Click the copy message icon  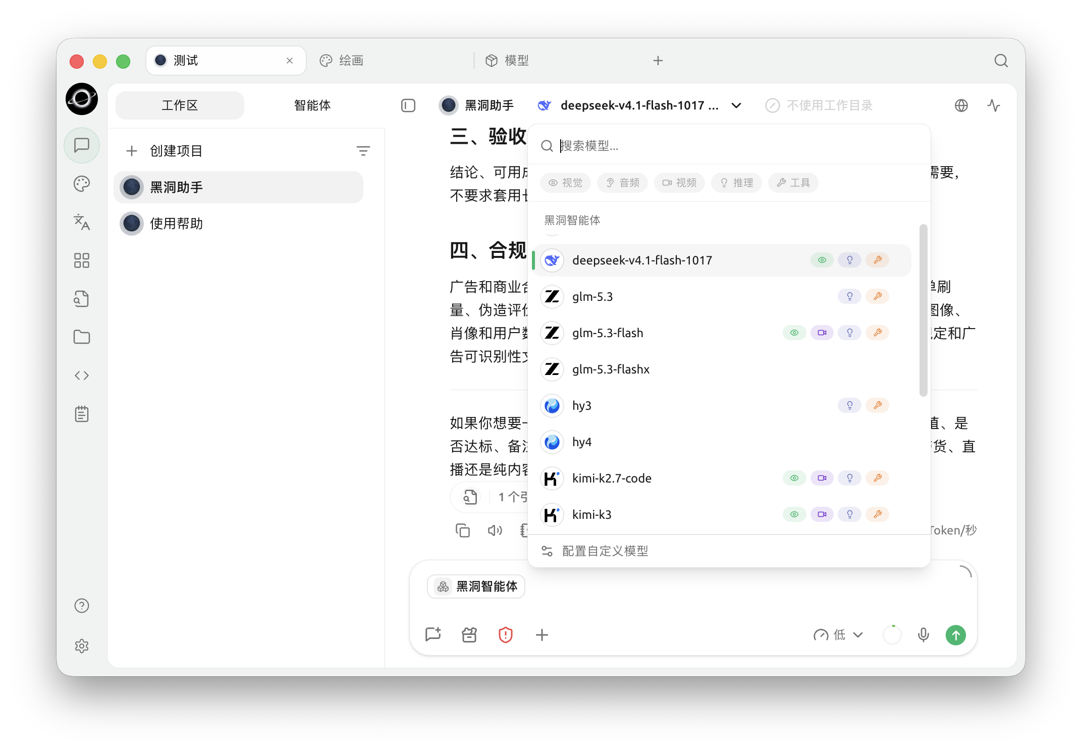pos(463,530)
